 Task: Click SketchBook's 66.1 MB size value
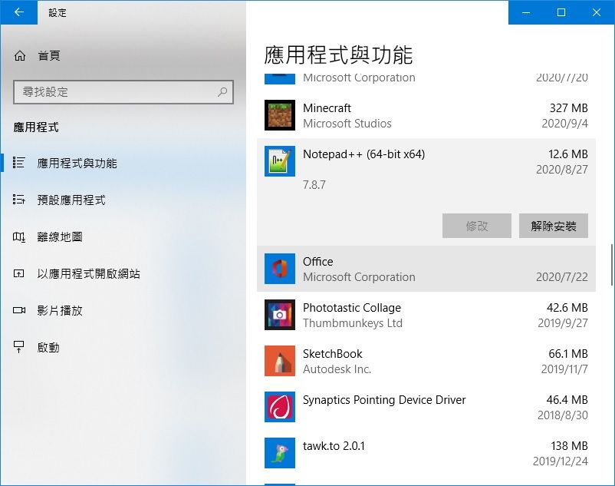tap(568, 354)
